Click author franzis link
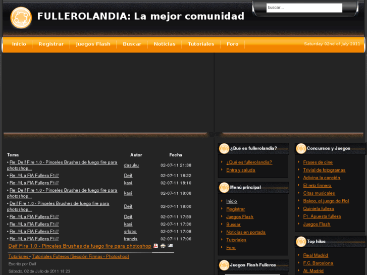Image resolution: width=367 pixels, height=275 pixels. point(131,239)
